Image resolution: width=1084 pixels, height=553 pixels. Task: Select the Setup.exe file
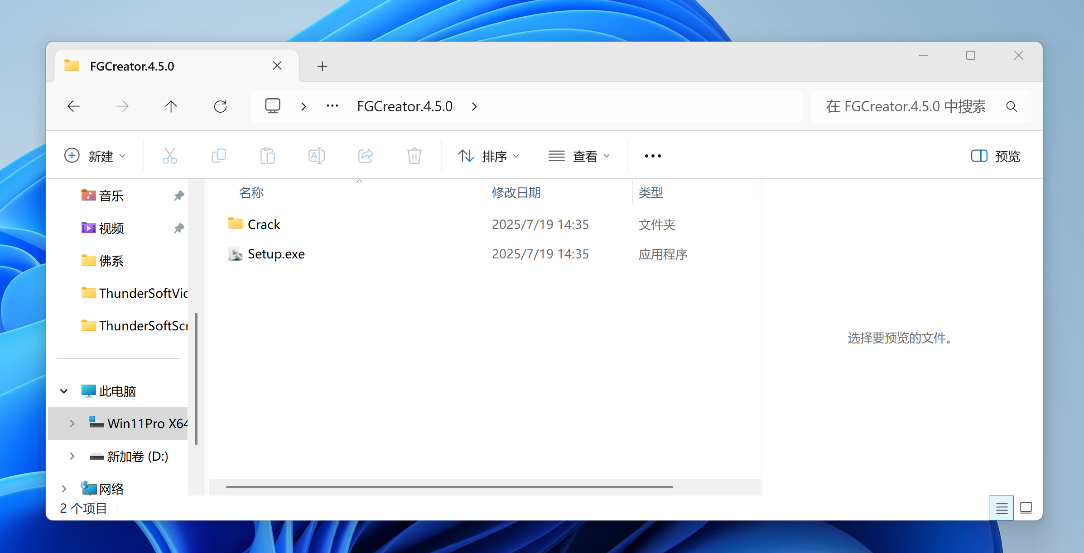coord(276,254)
